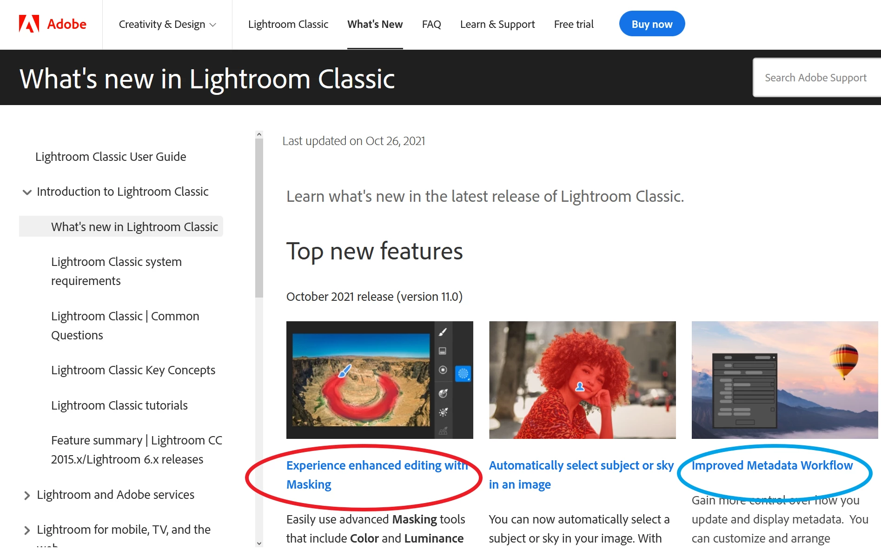Open the Free trial link
This screenshot has height=550, width=881.
point(574,24)
